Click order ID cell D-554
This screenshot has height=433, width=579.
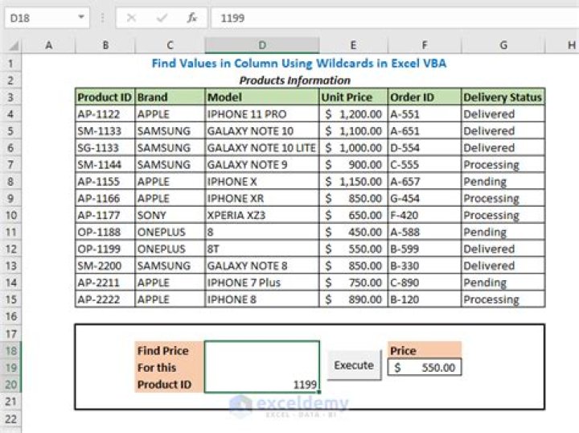tap(425, 148)
